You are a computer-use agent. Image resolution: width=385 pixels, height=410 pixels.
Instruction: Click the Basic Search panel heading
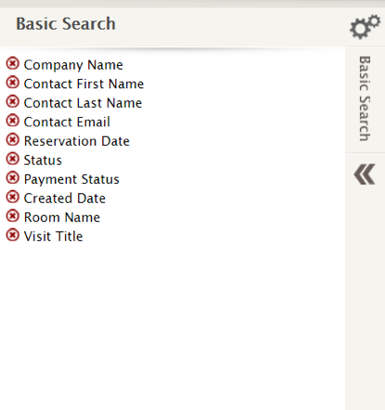click(66, 24)
